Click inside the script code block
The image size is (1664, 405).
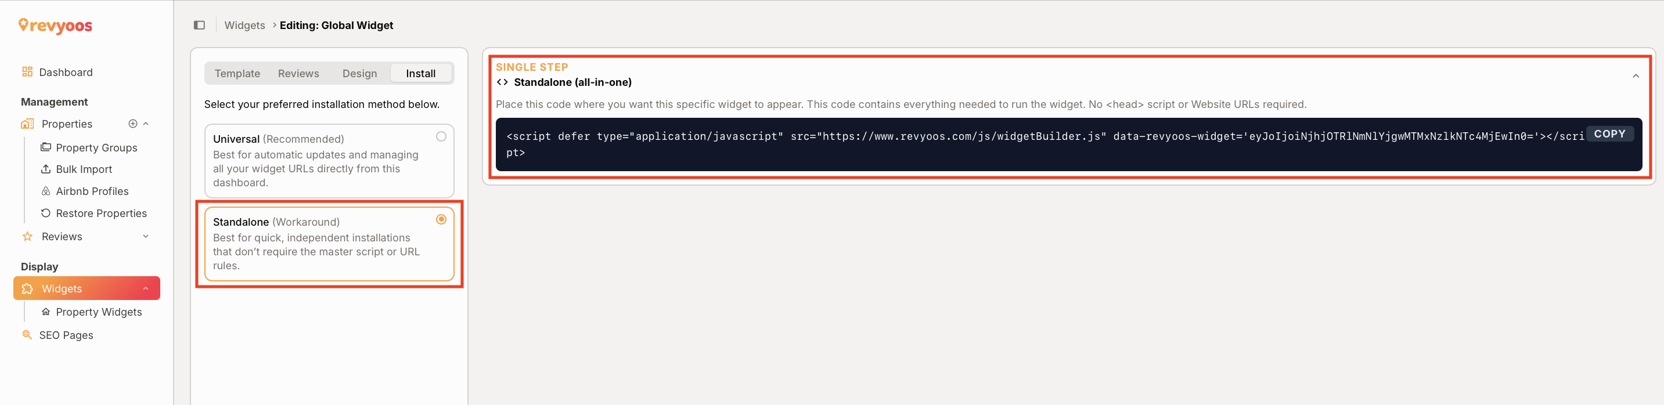click(1068, 144)
